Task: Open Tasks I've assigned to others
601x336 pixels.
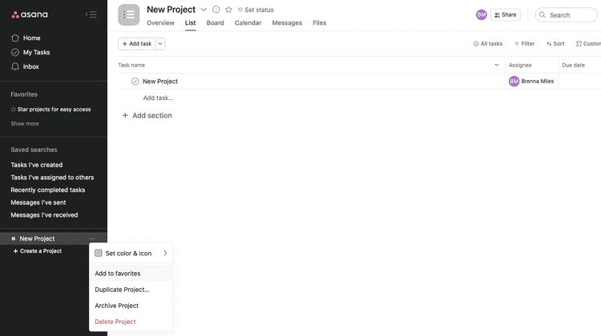Action: pos(52,178)
